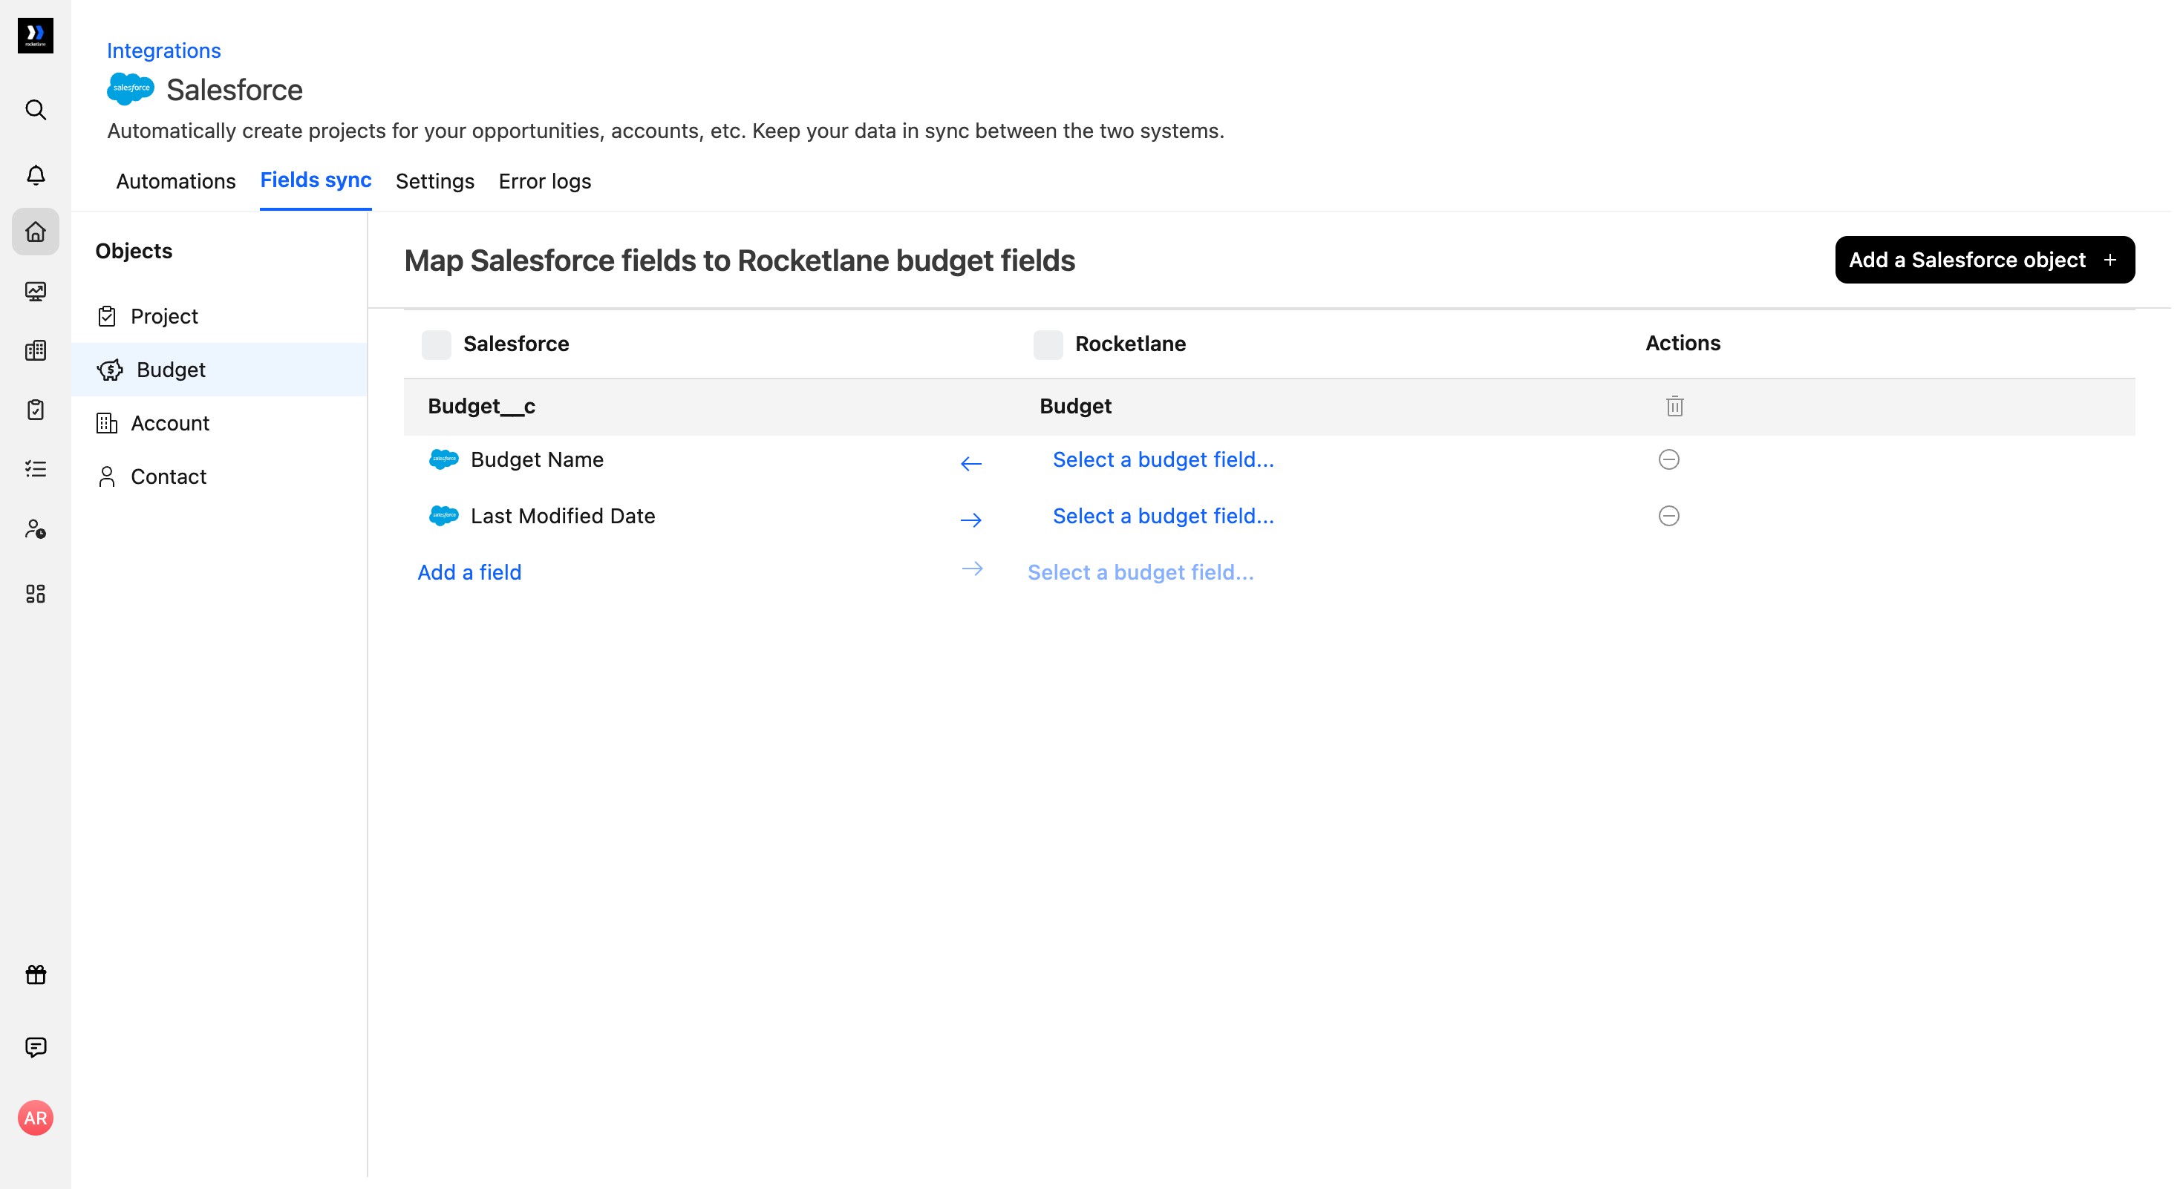Click Salesforce icon beside Budget Name
Image resolution: width=2183 pixels, height=1189 pixels.
pos(444,459)
